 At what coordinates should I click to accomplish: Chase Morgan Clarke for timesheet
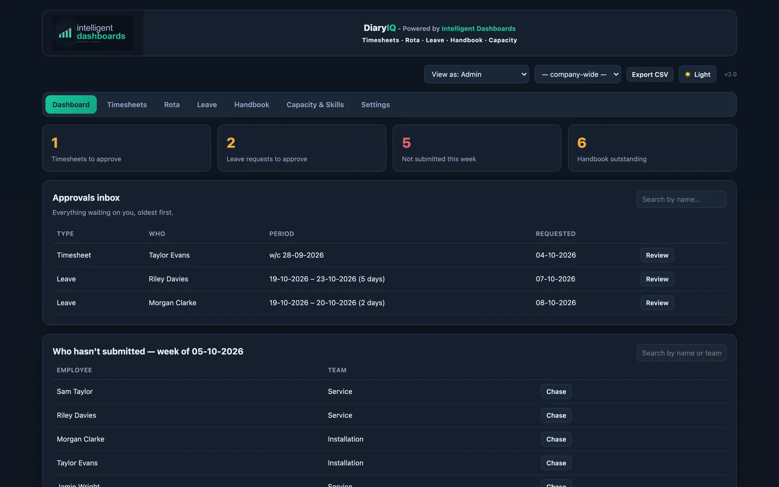tap(556, 439)
